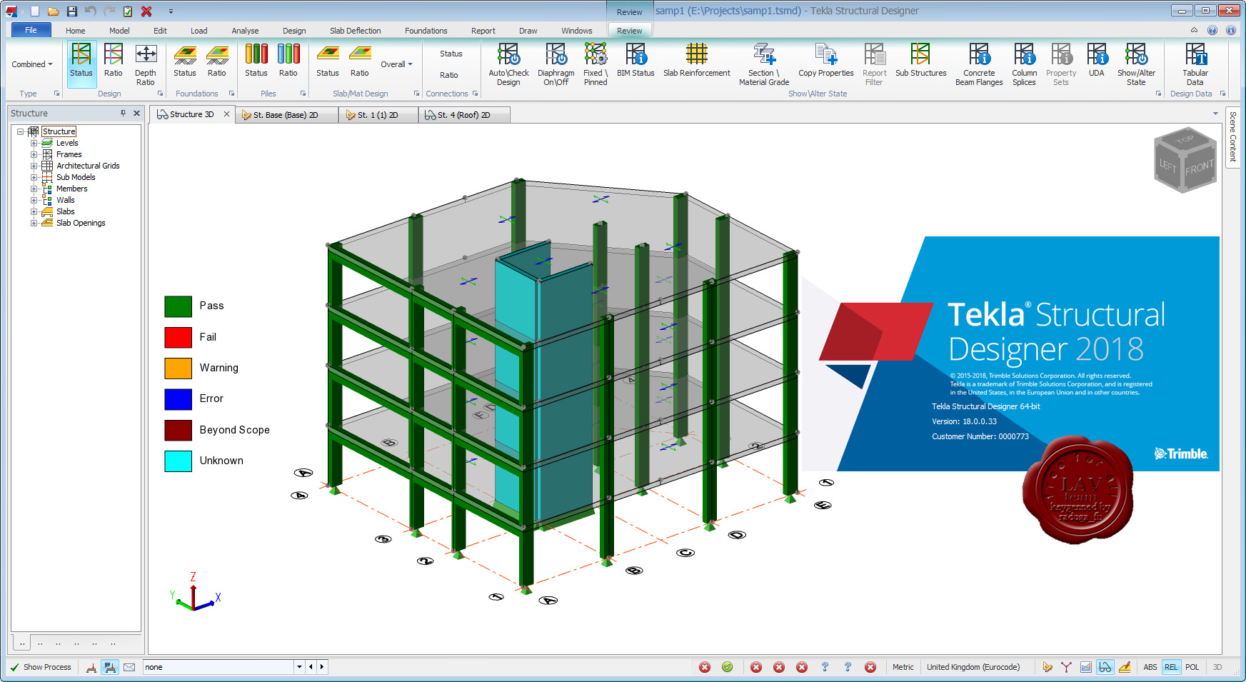Review Concrete Beam Flanges
This screenshot has width=1246, height=682.
click(979, 64)
